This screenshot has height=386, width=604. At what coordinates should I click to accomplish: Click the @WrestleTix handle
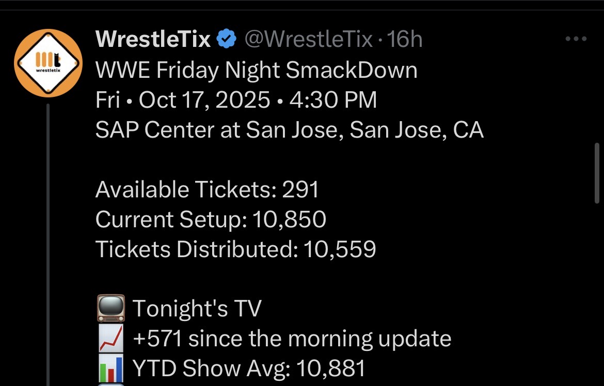[308, 40]
